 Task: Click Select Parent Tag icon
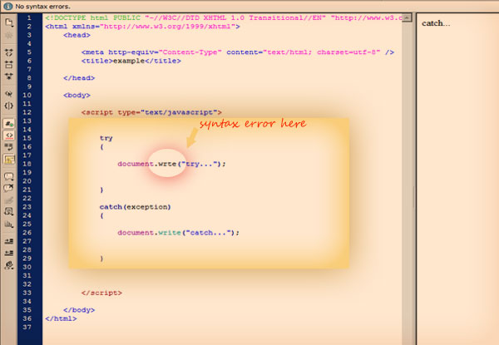point(9,94)
